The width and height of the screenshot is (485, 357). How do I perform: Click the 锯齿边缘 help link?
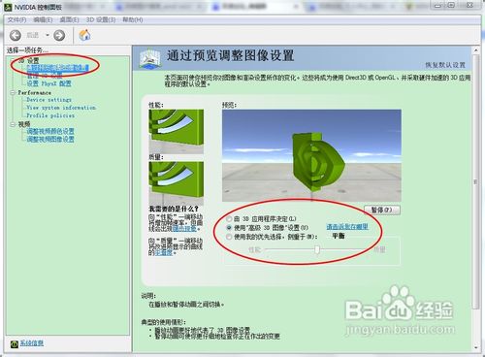[184, 228]
